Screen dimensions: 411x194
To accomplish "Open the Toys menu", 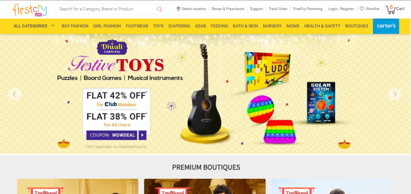I will (158, 26).
